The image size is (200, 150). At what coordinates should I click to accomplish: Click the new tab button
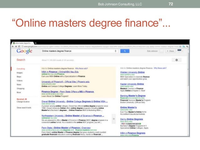click(x=36, y=43)
